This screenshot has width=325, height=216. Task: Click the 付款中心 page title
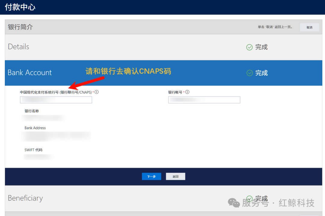pos(20,7)
